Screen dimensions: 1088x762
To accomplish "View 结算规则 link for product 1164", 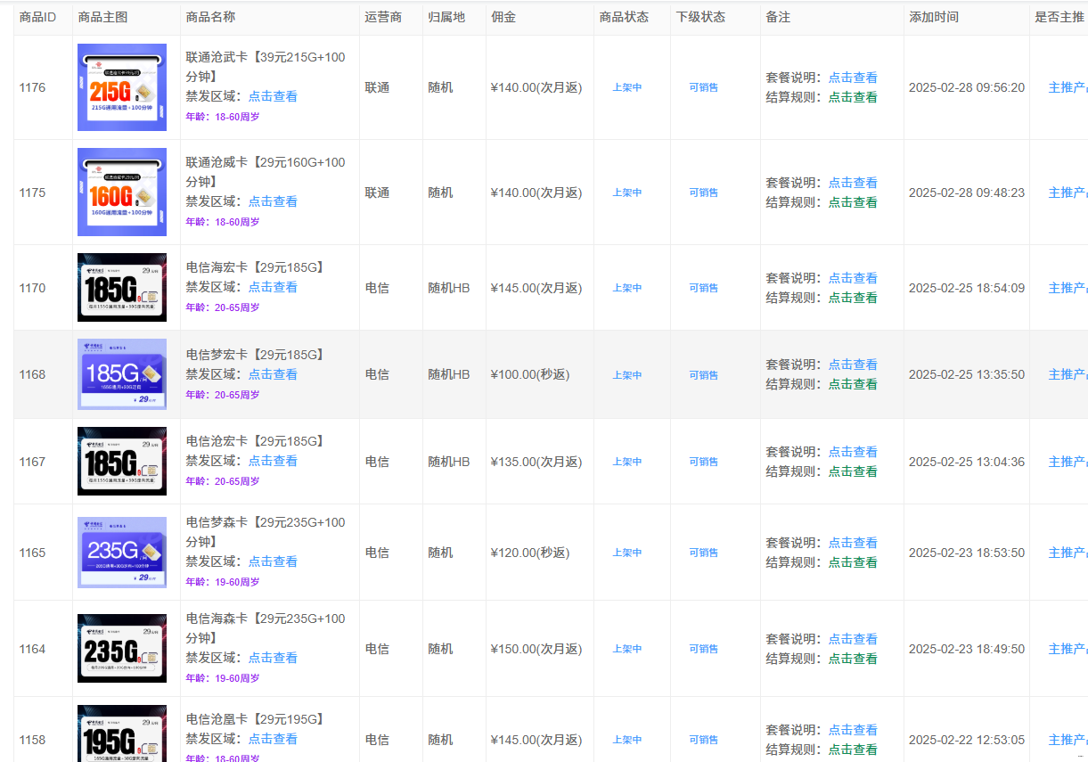I will (x=853, y=659).
